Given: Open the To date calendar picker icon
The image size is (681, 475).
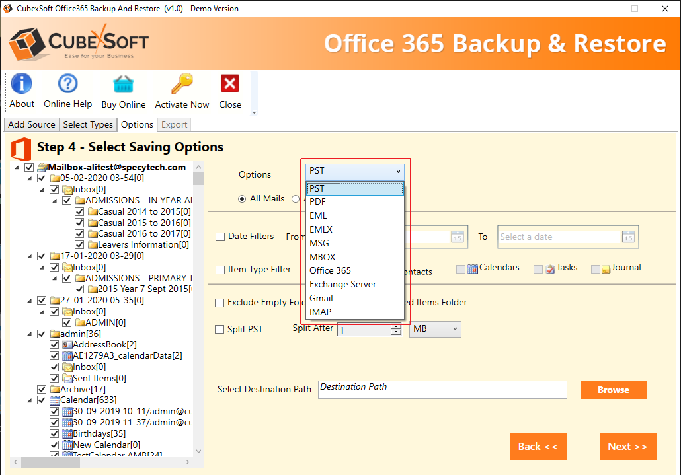Looking at the screenshot, I should click(628, 237).
